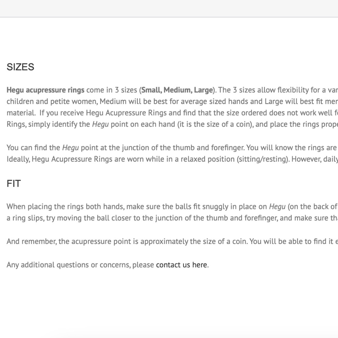The height and width of the screenshot is (338, 338).
Task: Click the gray header bar at top
Action: point(169,8)
